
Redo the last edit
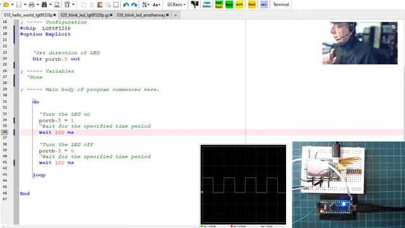click(134, 4)
